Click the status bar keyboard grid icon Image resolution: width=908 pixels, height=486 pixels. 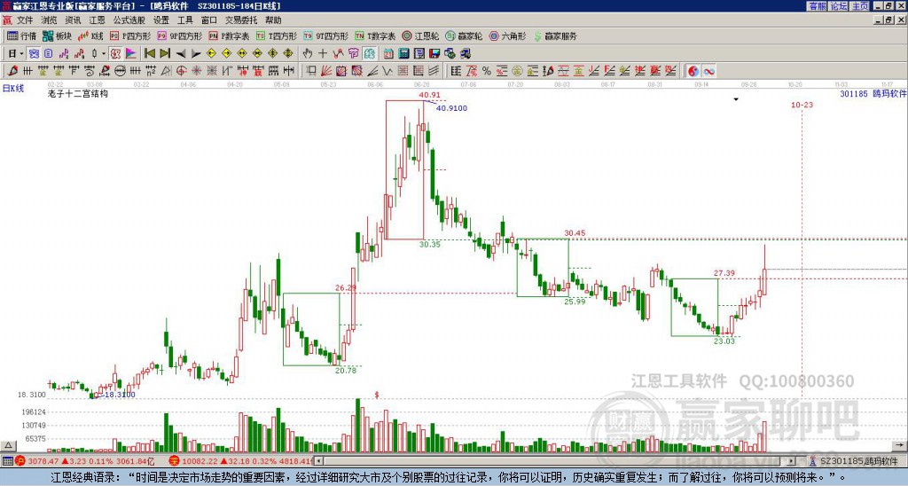tap(7, 461)
